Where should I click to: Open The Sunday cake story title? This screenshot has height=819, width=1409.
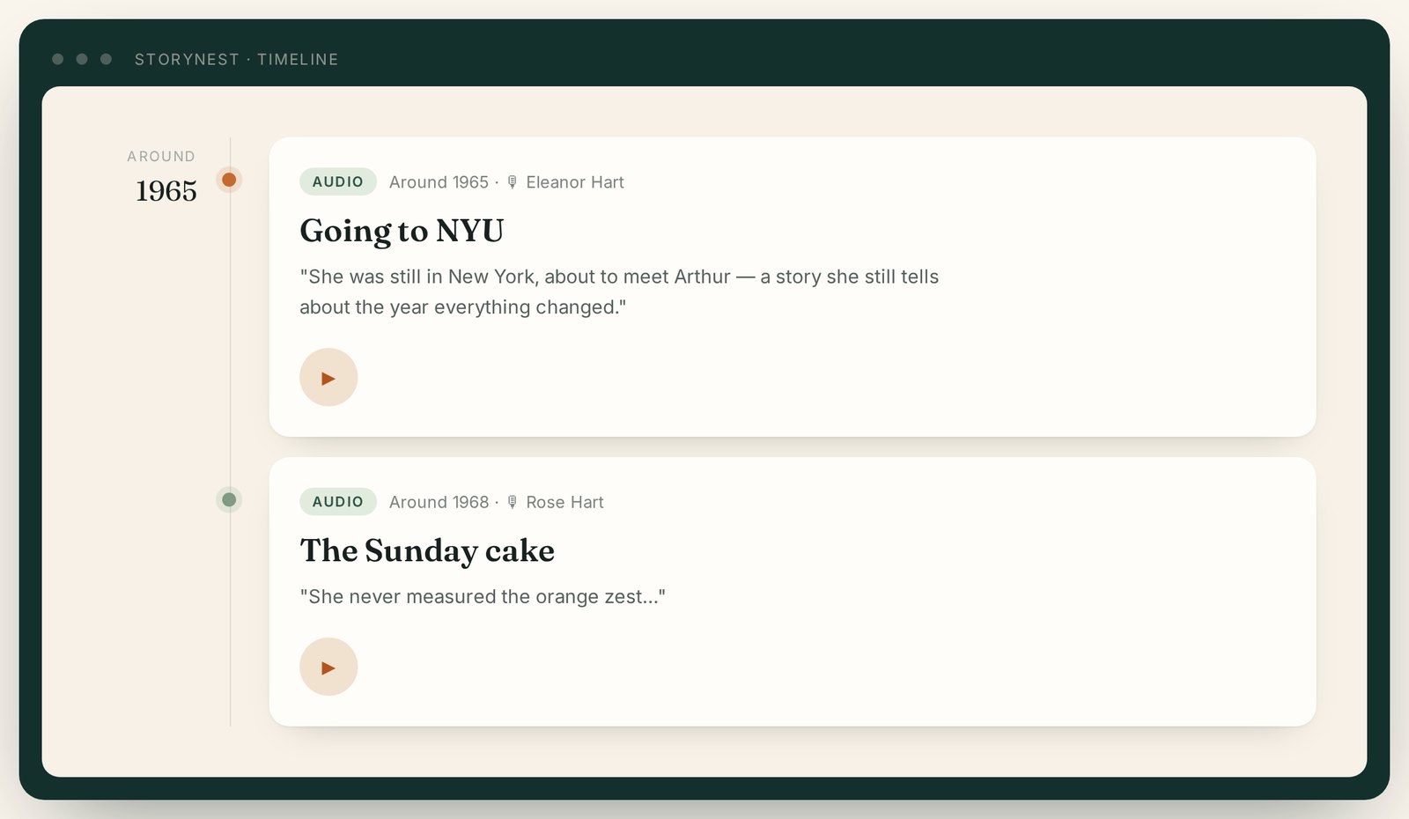coord(427,550)
